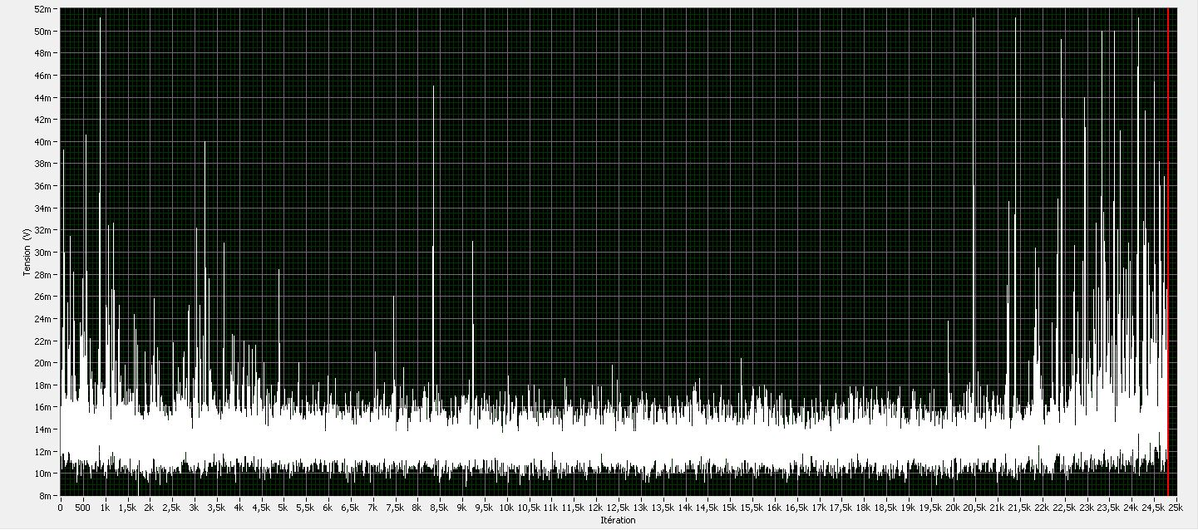1198x530 pixels.
Task: Choose the 20m Y-axis tick label
Action: pos(46,363)
